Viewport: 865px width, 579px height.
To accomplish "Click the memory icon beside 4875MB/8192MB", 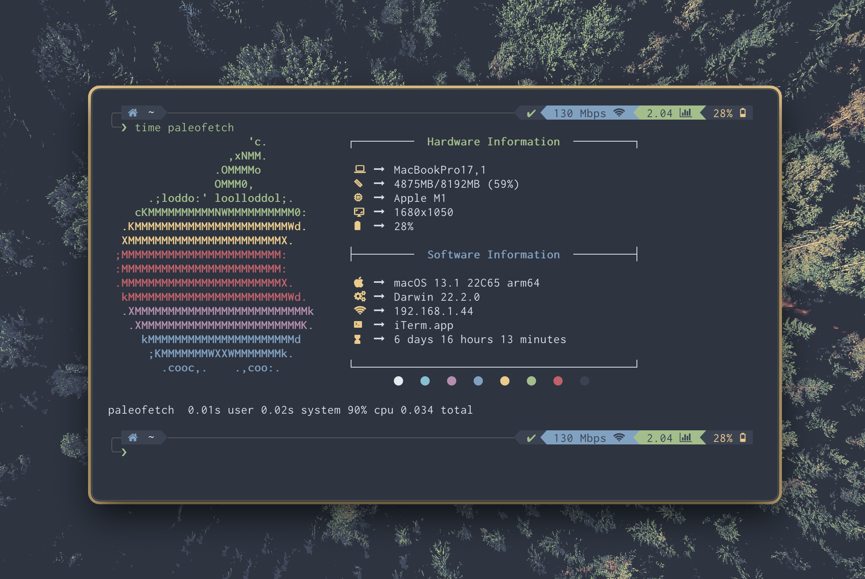I will tap(358, 183).
